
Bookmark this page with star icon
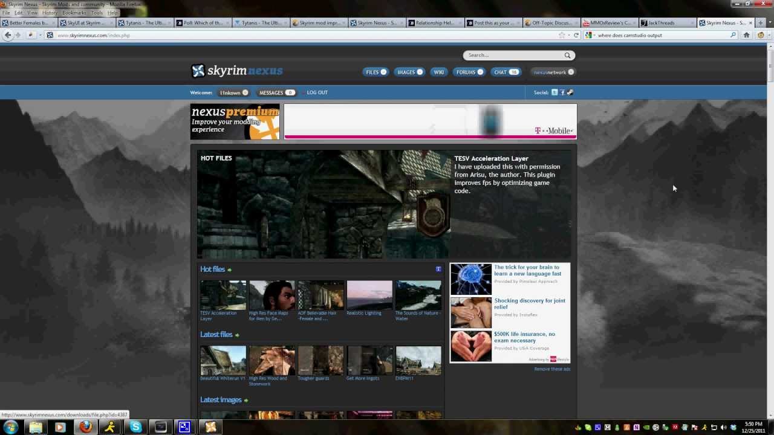coord(562,35)
